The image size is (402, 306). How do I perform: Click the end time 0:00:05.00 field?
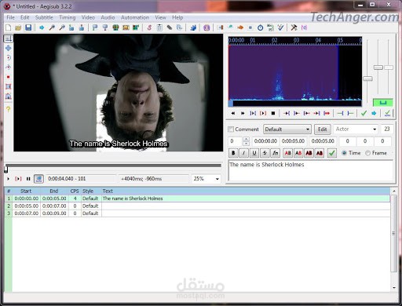point(293,141)
